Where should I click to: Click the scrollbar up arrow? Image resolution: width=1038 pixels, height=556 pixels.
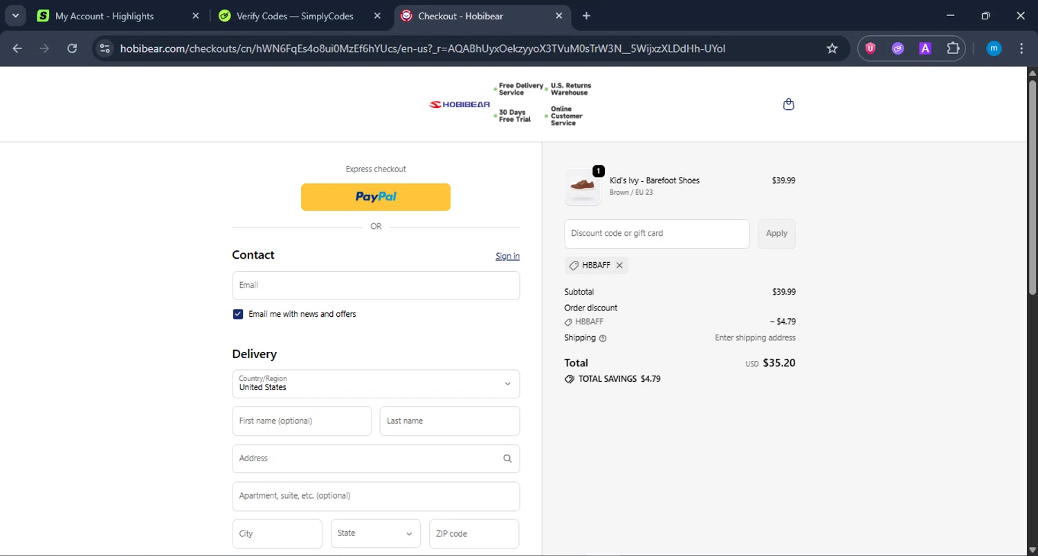(1032, 73)
